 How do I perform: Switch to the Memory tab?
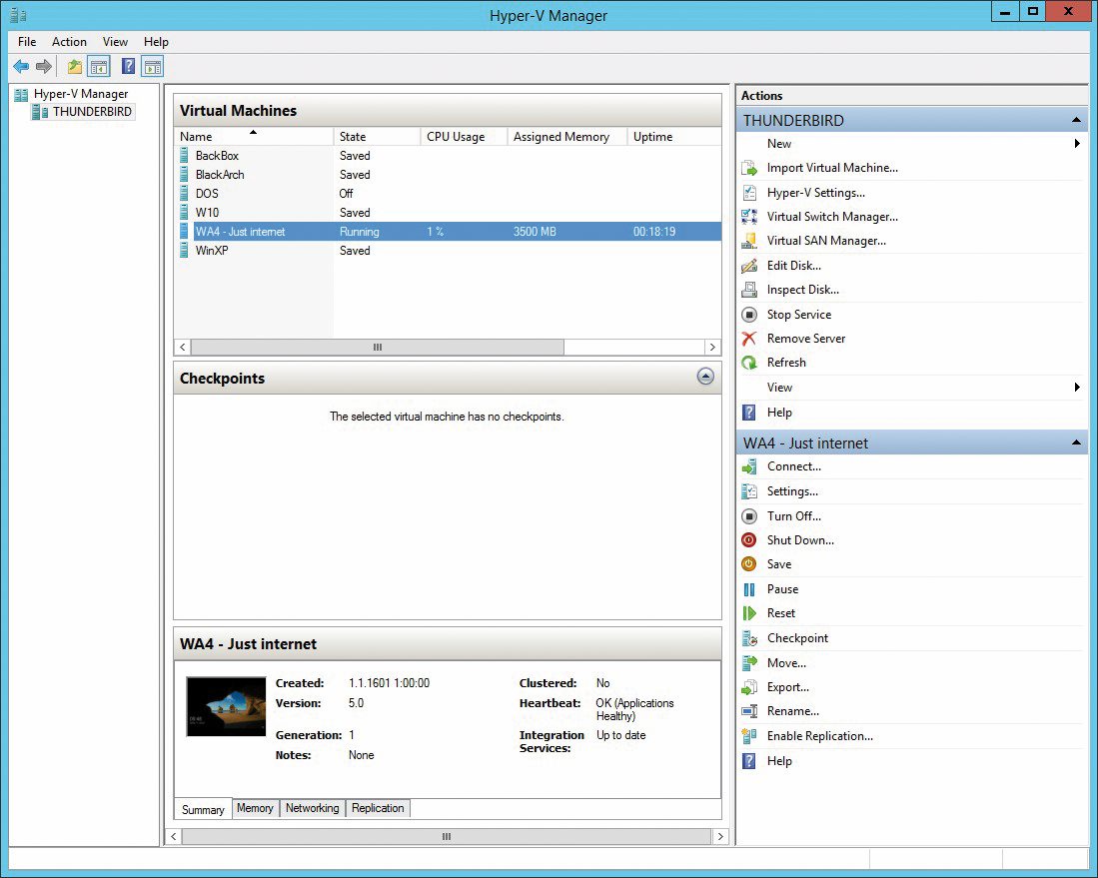coord(255,808)
